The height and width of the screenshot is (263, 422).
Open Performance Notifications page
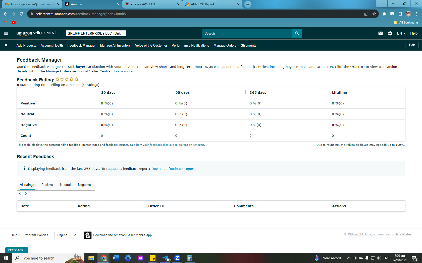190,45
